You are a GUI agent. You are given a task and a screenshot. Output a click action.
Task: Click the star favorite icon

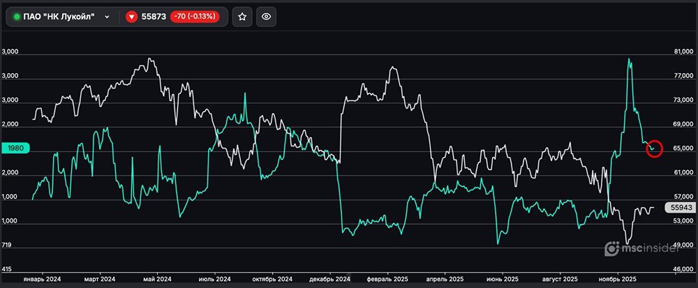(242, 17)
